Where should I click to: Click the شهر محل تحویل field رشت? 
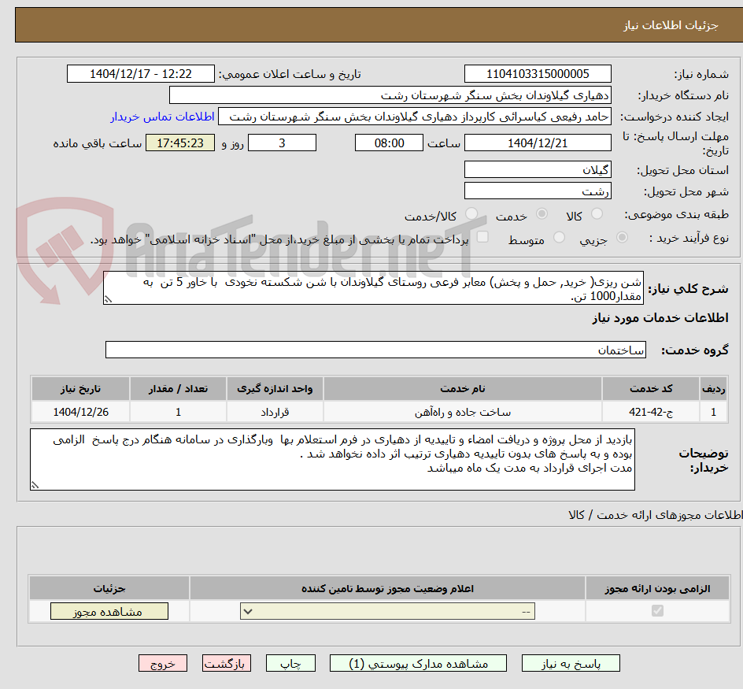[x=538, y=191]
